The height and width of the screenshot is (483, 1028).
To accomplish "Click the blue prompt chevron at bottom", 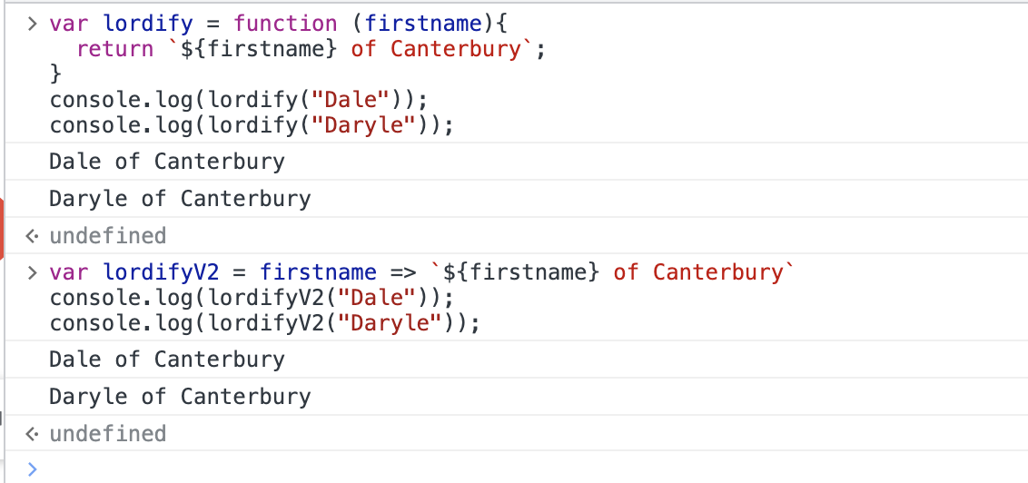I will (33, 468).
